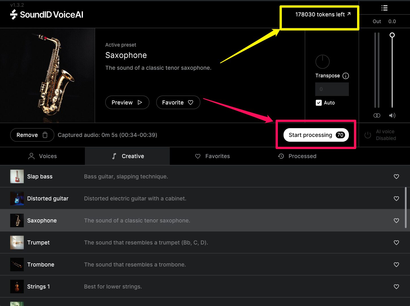Favorite the Trombone preset heart
The width and height of the screenshot is (410, 306).
[396, 265]
